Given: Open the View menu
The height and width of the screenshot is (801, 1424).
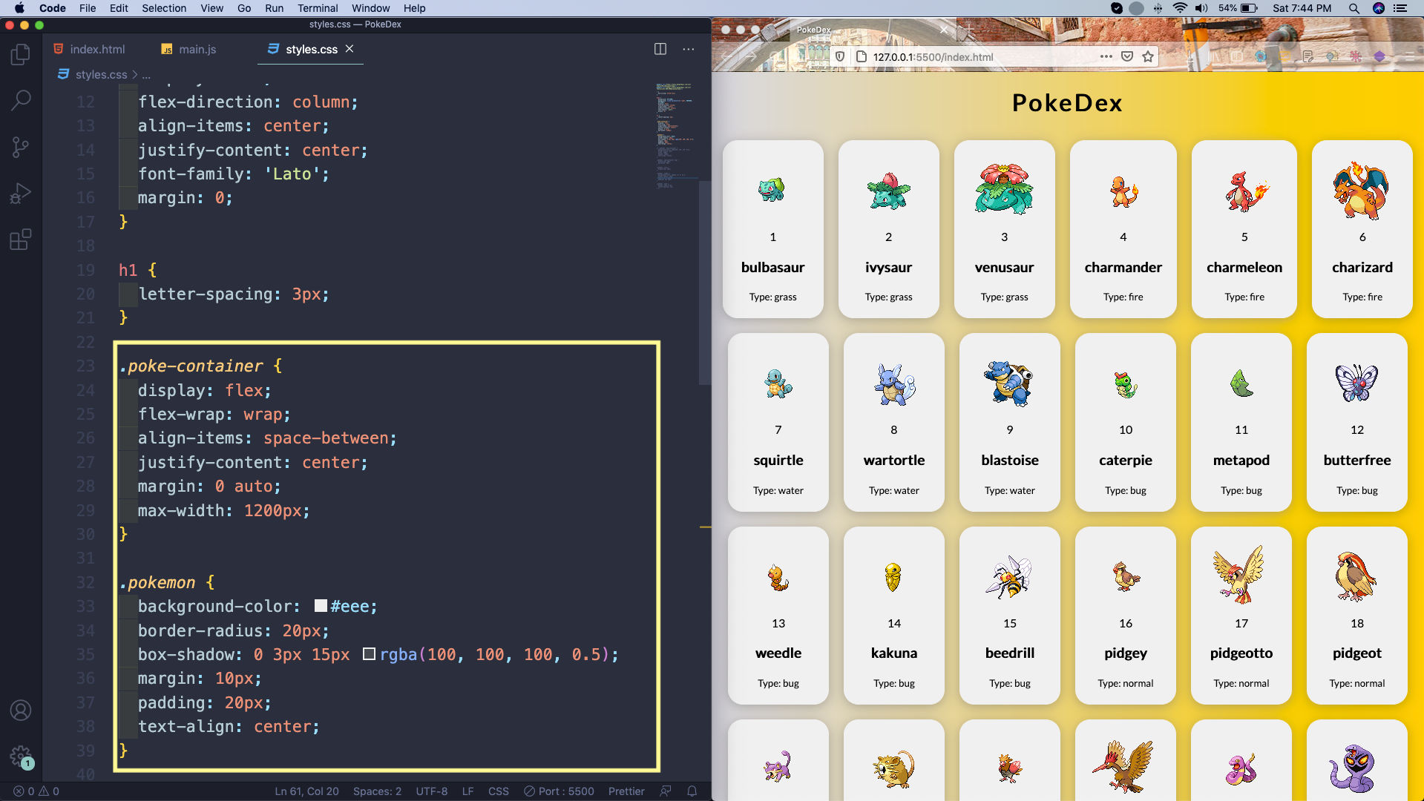Looking at the screenshot, I should point(211,8).
